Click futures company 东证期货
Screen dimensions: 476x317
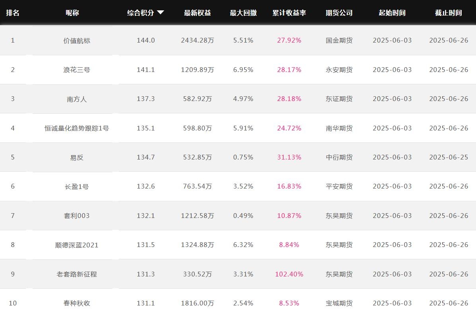(339, 99)
